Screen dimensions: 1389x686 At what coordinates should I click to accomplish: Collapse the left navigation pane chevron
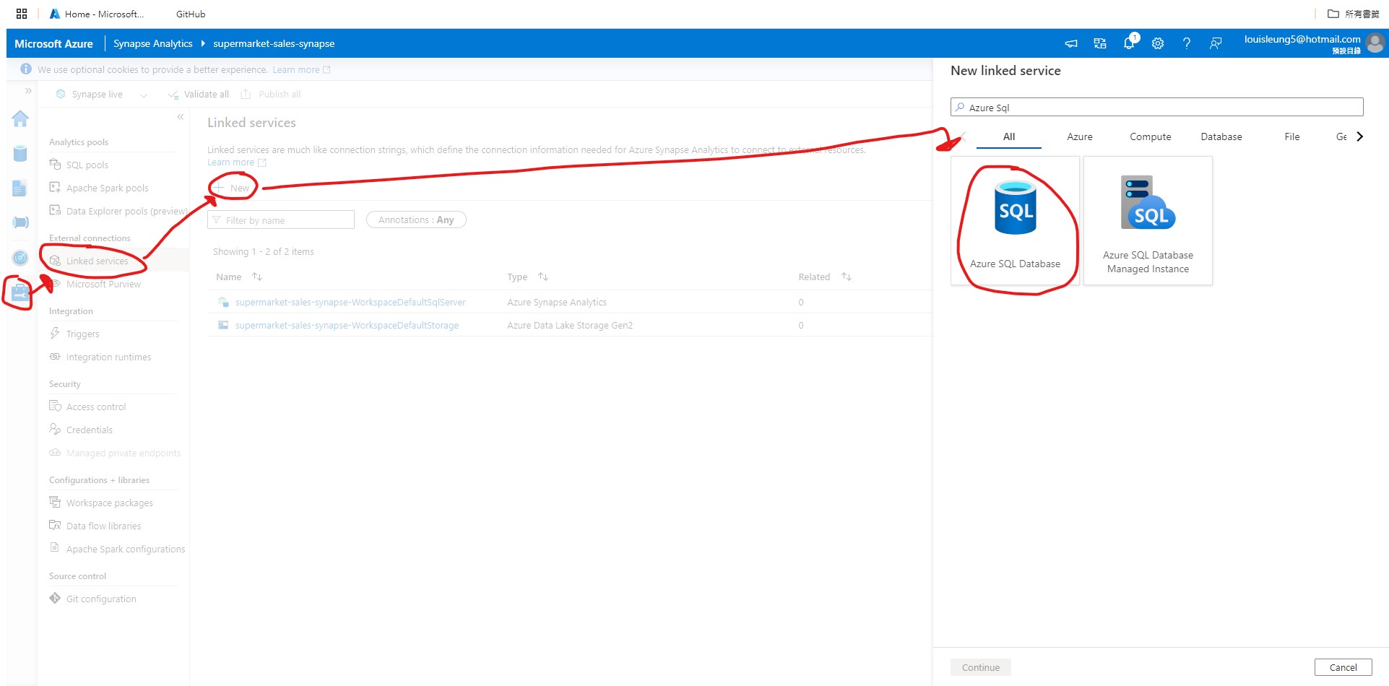click(179, 116)
